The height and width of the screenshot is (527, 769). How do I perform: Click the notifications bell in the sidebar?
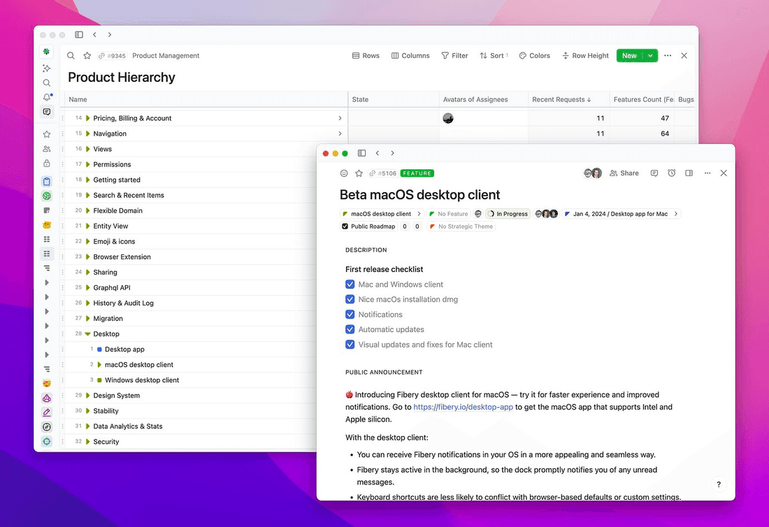[x=46, y=97]
